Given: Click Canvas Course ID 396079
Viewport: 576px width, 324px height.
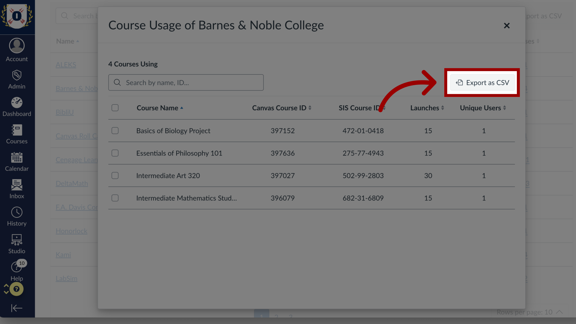Looking at the screenshot, I should pyautogui.click(x=283, y=198).
